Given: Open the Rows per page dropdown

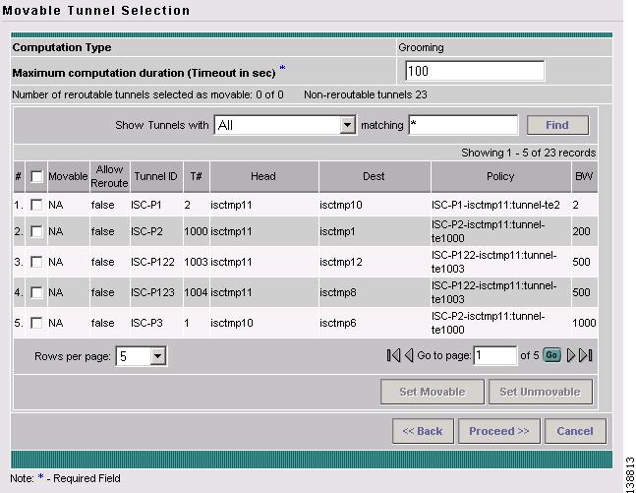Looking at the screenshot, I should tap(141, 356).
